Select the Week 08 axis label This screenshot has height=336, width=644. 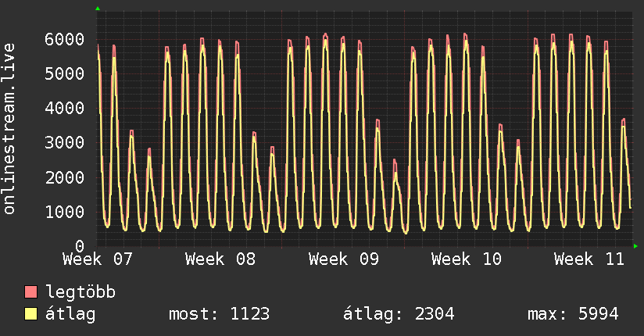(220, 259)
